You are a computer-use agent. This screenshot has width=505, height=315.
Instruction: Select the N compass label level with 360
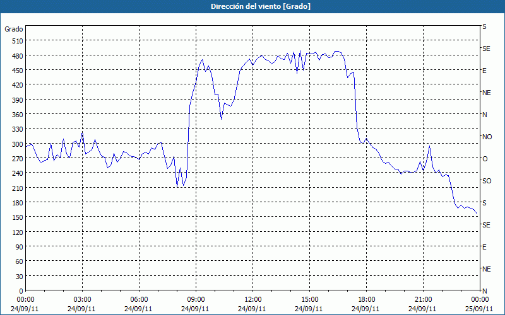[x=484, y=115]
